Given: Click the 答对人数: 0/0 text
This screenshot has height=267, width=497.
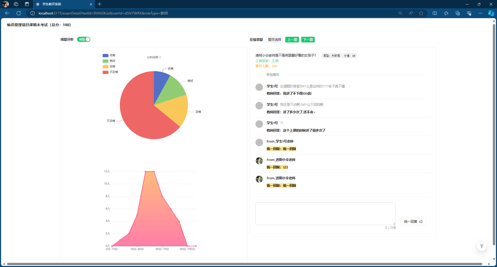Looking at the screenshot, I should coord(266,66).
